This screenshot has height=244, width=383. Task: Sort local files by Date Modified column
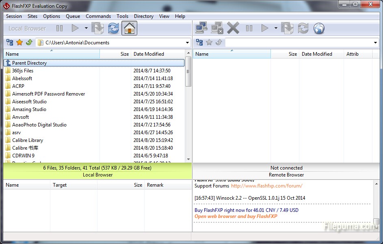[149, 54]
